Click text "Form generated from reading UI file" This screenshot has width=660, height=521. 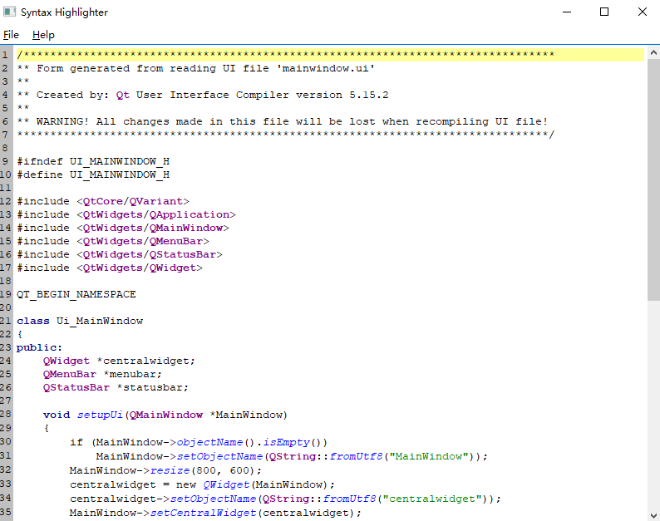pos(152,68)
